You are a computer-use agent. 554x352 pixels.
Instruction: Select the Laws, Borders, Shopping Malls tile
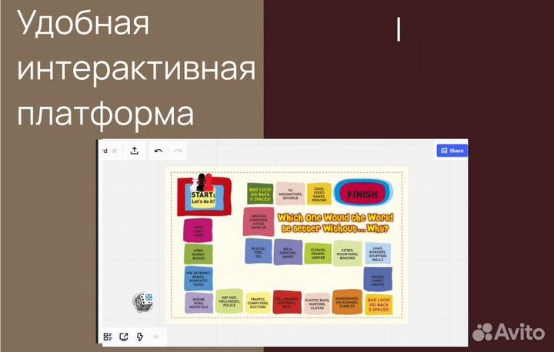(378, 254)
